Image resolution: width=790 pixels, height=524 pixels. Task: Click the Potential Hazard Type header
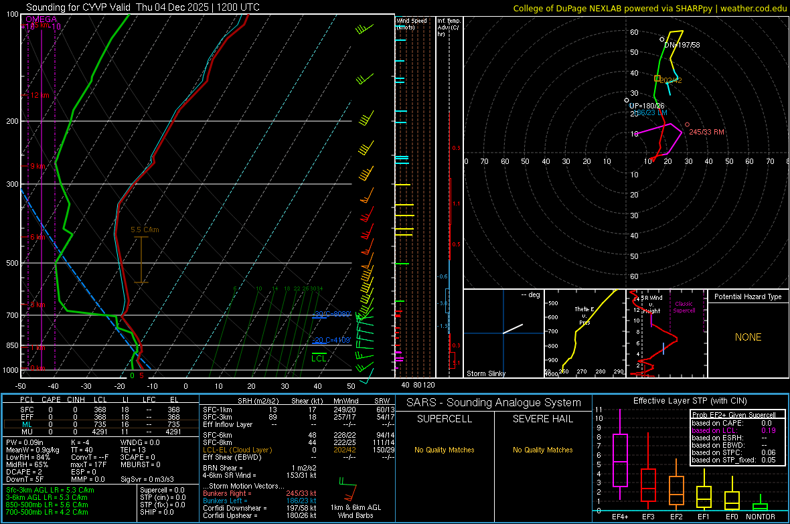(x=748, y=296)
